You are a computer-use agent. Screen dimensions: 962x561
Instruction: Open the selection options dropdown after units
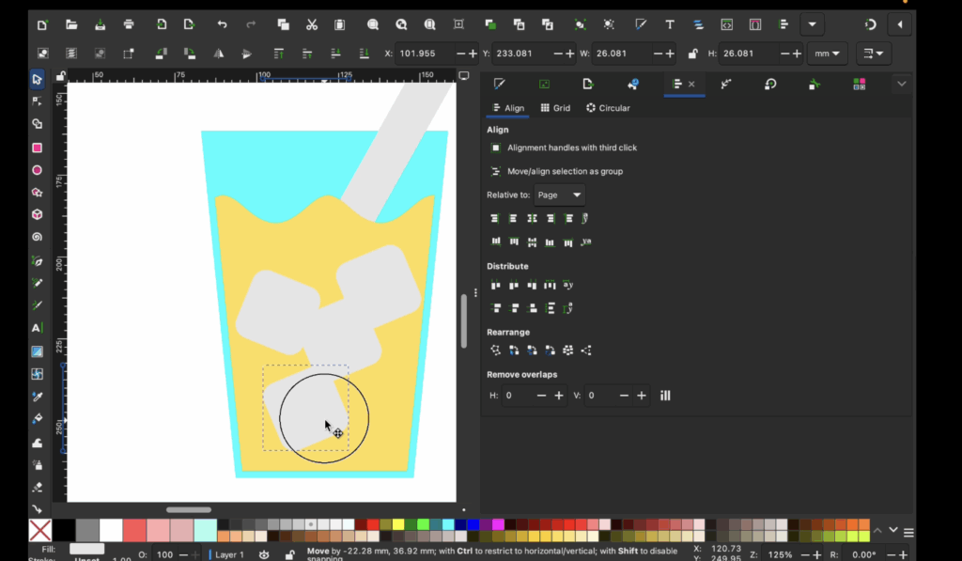point(874,54)
